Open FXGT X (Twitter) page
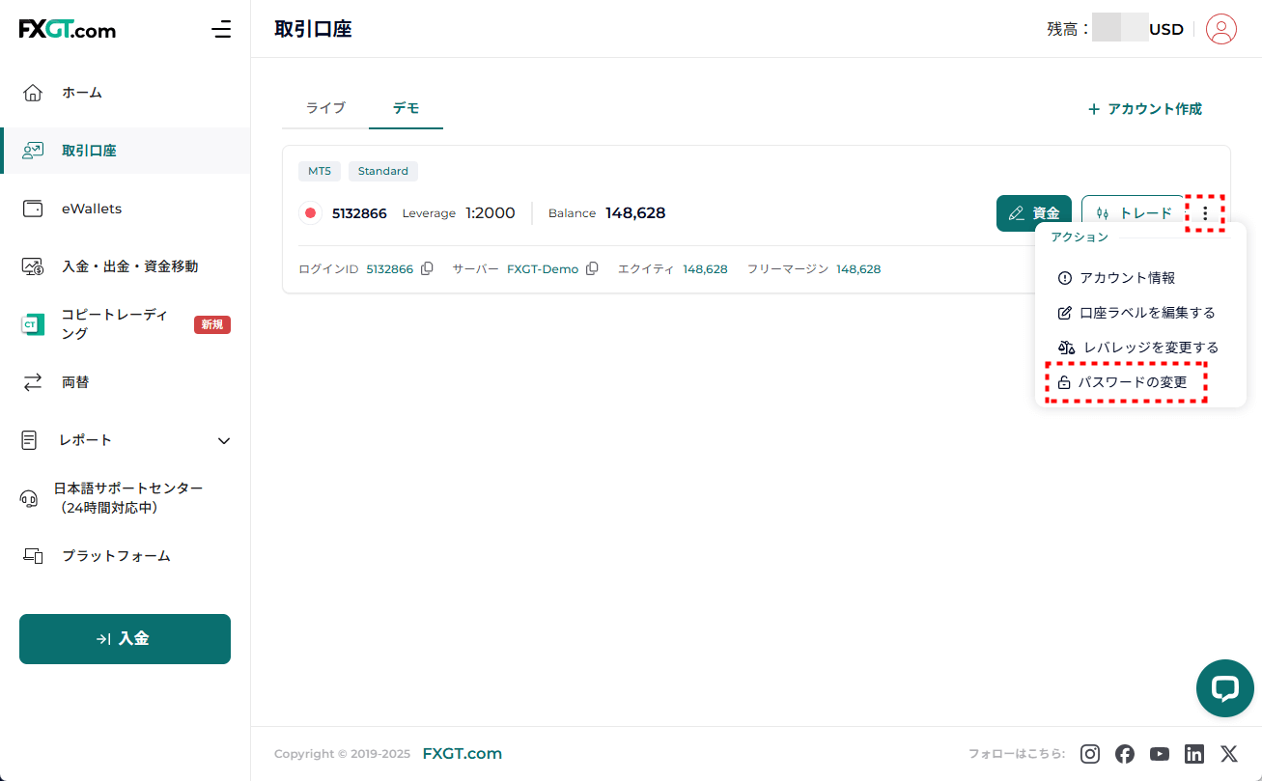The height and width of the screenshot is (781, 1262). [x=1229, y=754]
